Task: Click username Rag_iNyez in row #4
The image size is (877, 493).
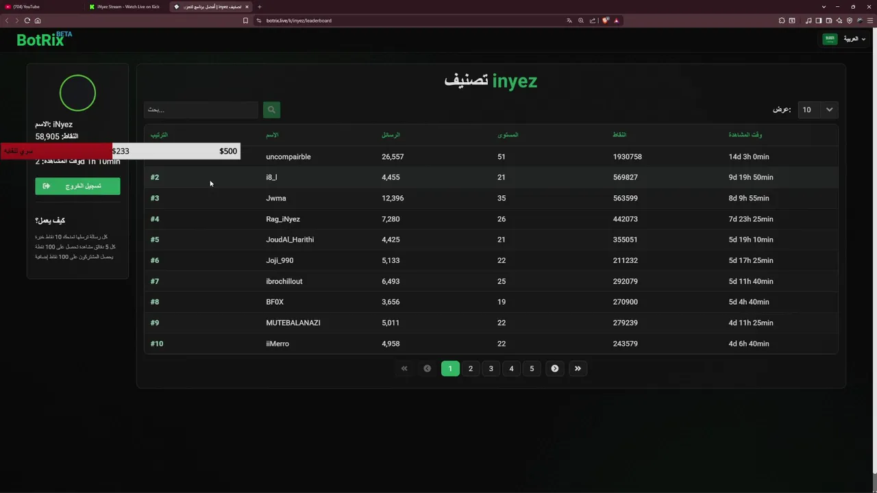Action: pos(283,219)
